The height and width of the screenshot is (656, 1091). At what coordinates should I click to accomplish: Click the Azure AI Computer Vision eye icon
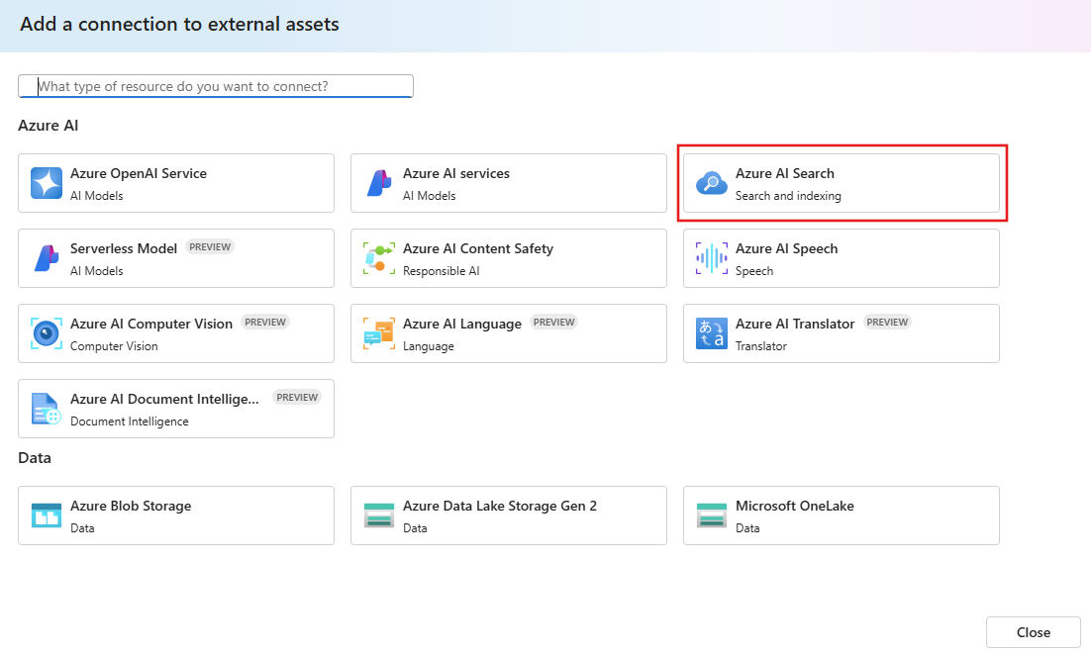47,333
